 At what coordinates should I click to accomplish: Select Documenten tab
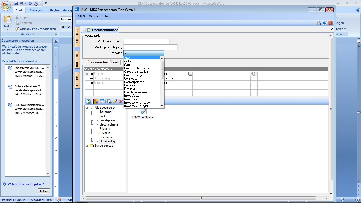coord(99,62)
